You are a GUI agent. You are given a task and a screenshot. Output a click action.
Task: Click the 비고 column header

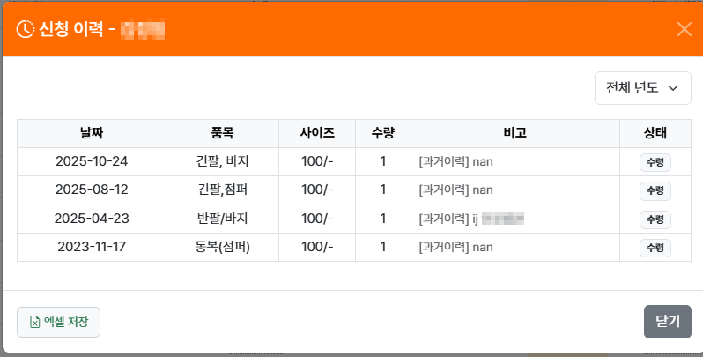coord(514,133)
